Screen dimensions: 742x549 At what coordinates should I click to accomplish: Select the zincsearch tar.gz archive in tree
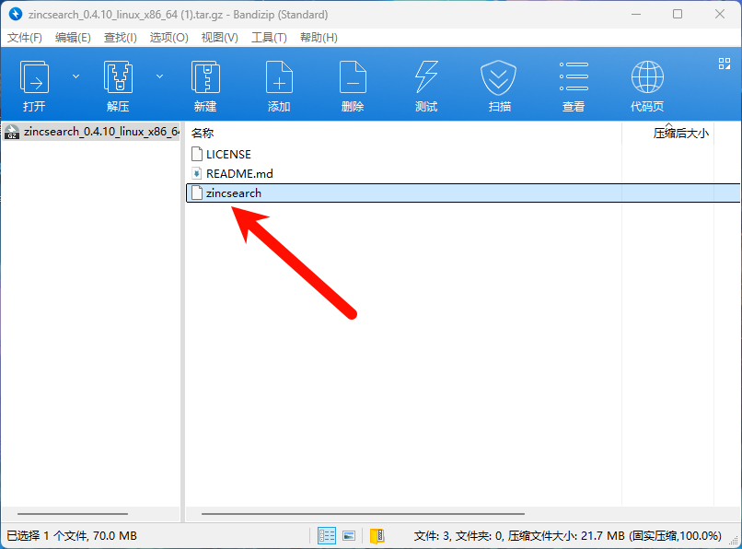(91, 131)
